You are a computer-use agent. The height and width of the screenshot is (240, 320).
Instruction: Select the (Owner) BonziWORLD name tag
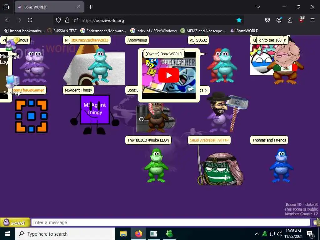[x=164, y=54]
